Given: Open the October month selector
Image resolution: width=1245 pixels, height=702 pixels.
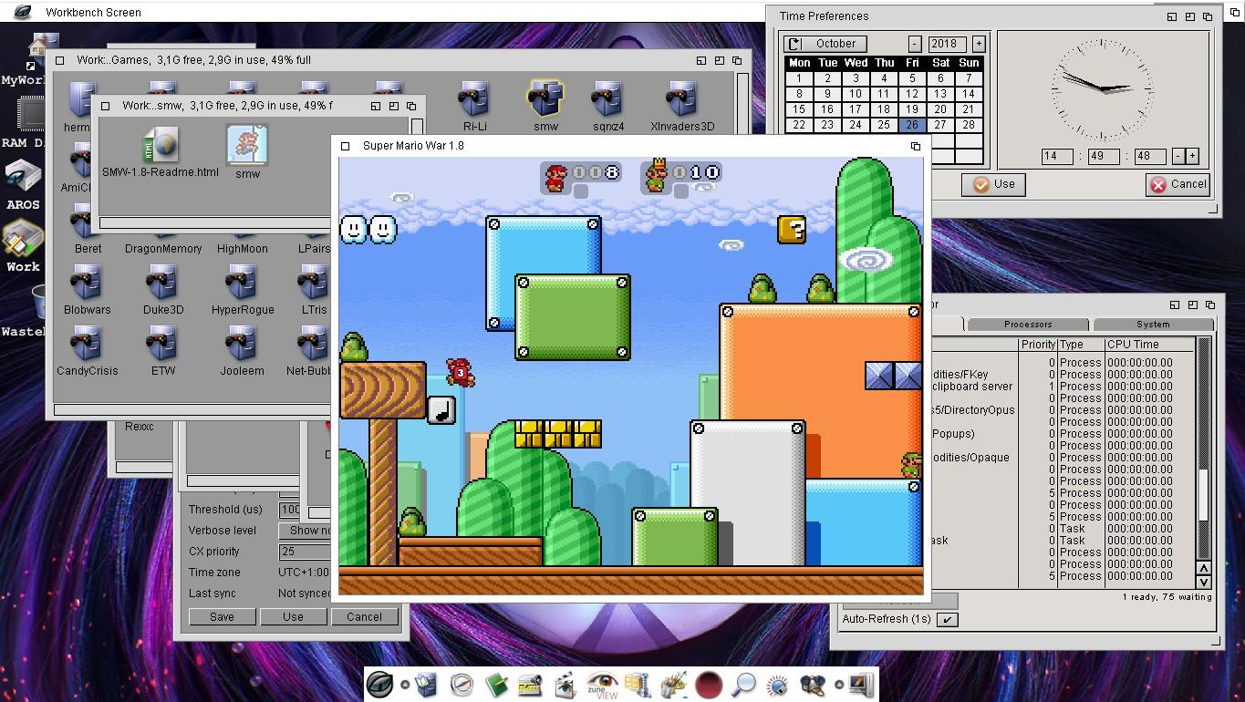Looking at the screenshot, I should (x=826, y=44).
